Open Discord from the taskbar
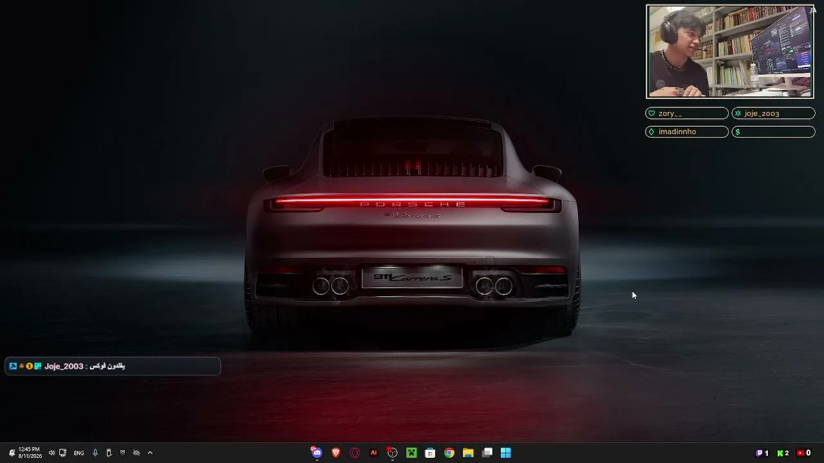This screenshot has width=824, height=463. tap(317, 453)
